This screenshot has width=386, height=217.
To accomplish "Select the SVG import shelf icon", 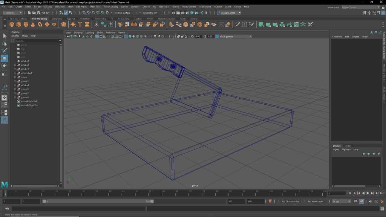I will click(x=87, y=24).
